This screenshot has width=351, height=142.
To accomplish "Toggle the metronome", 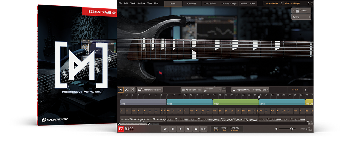I will pyautogui.click(x=196, y=129).
